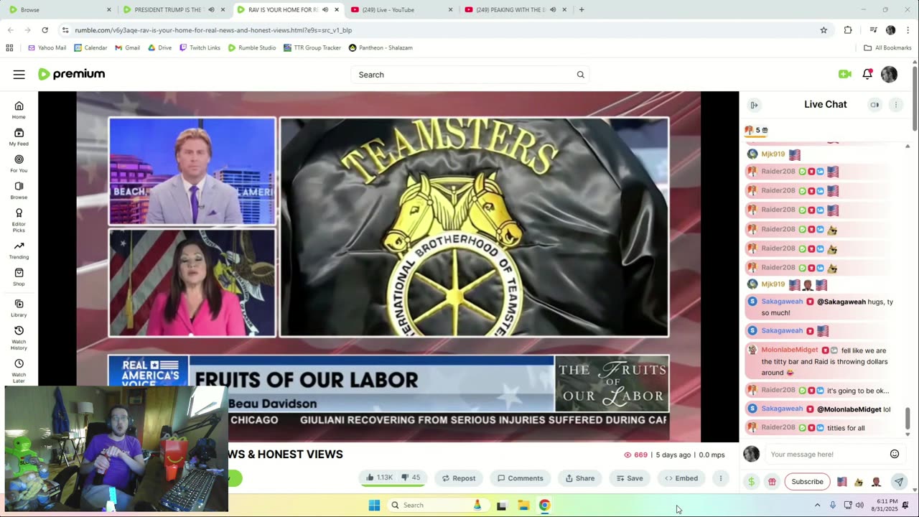Insert the American flag emote
The image size is (919, 517).
841,482
